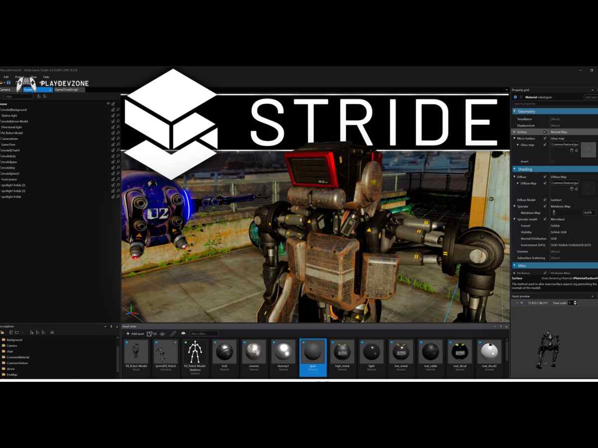Open the Background folder in explorer
Screen dimensions: 598x448
pos(14,339)
